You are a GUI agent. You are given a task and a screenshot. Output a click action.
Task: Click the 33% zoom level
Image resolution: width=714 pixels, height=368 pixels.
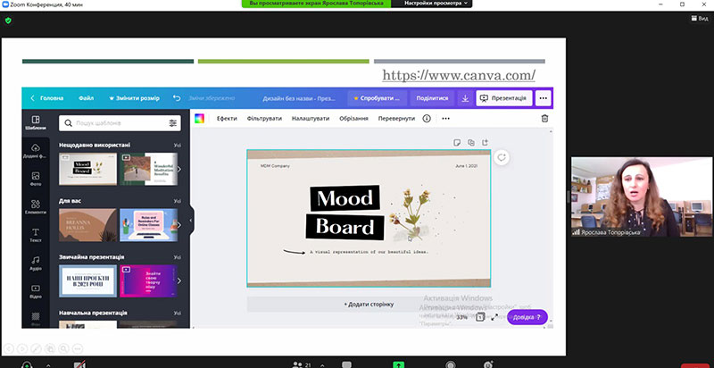point(461,317)
